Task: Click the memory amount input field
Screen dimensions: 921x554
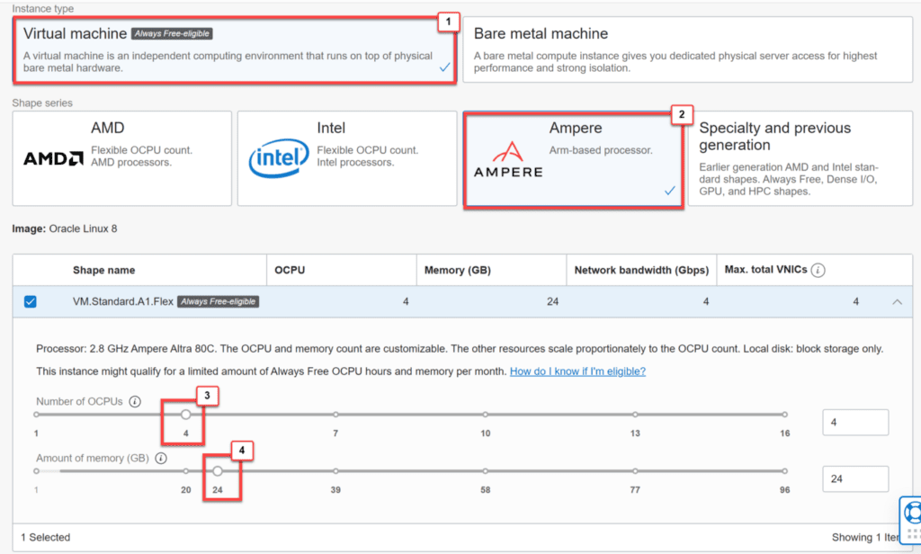Action: coord(854,478)
